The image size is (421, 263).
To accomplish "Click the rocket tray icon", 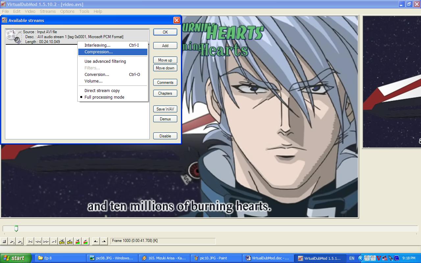I will point(390,258).
